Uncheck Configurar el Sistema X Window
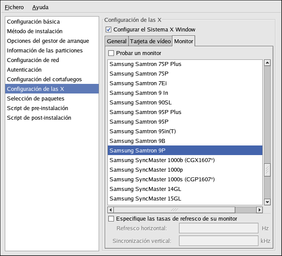This screenshot has width=282, height=256. click(109, 30)
